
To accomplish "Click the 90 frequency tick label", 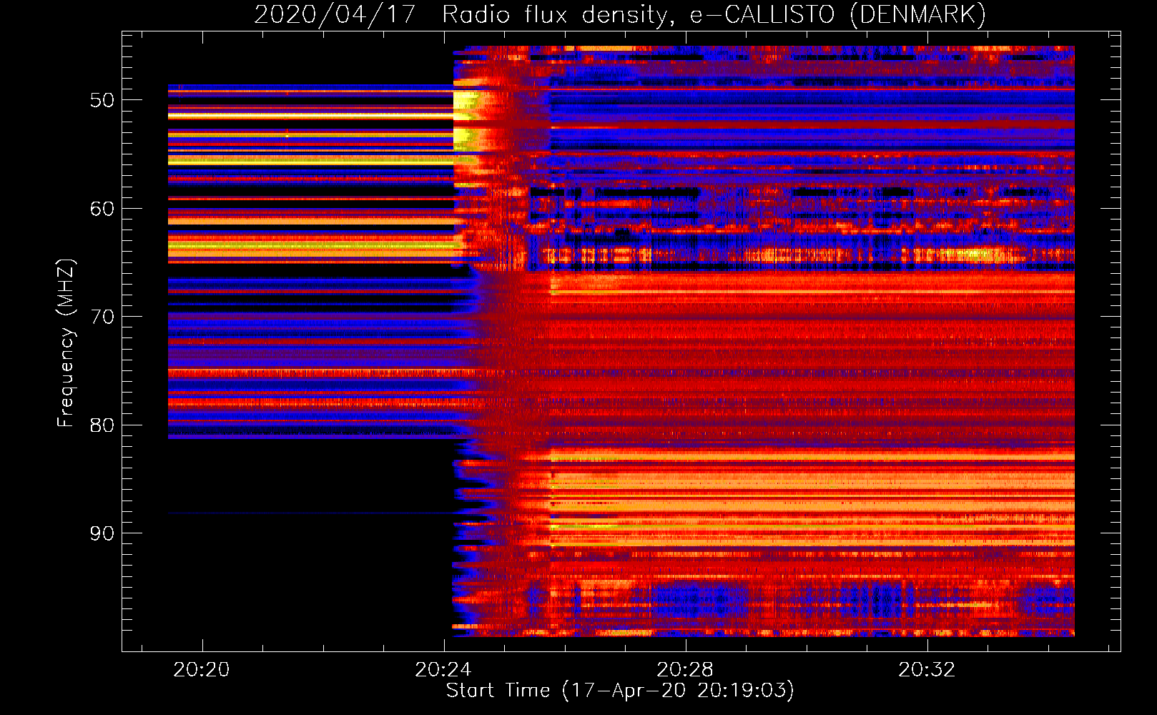I will (x=102, y=533).
